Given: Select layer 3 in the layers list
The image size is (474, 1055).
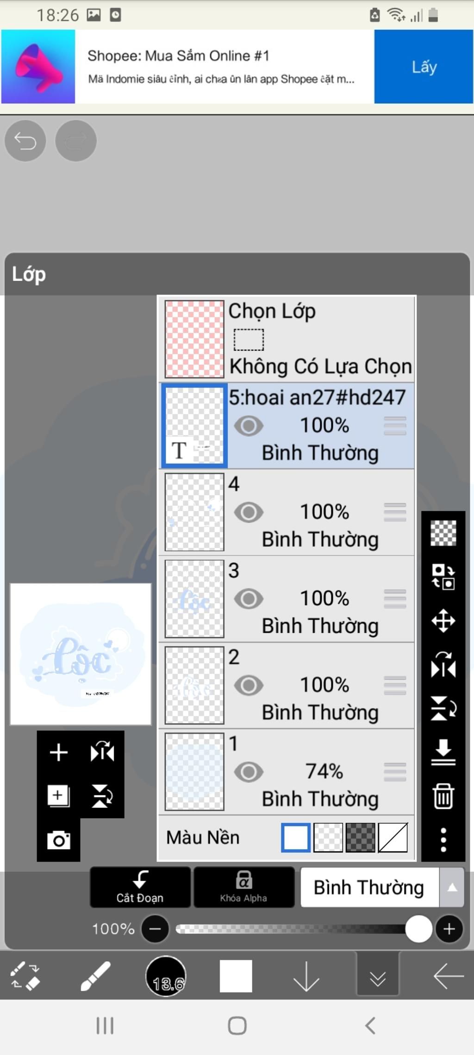Looking at the screenshot, I should coord(287,598).
